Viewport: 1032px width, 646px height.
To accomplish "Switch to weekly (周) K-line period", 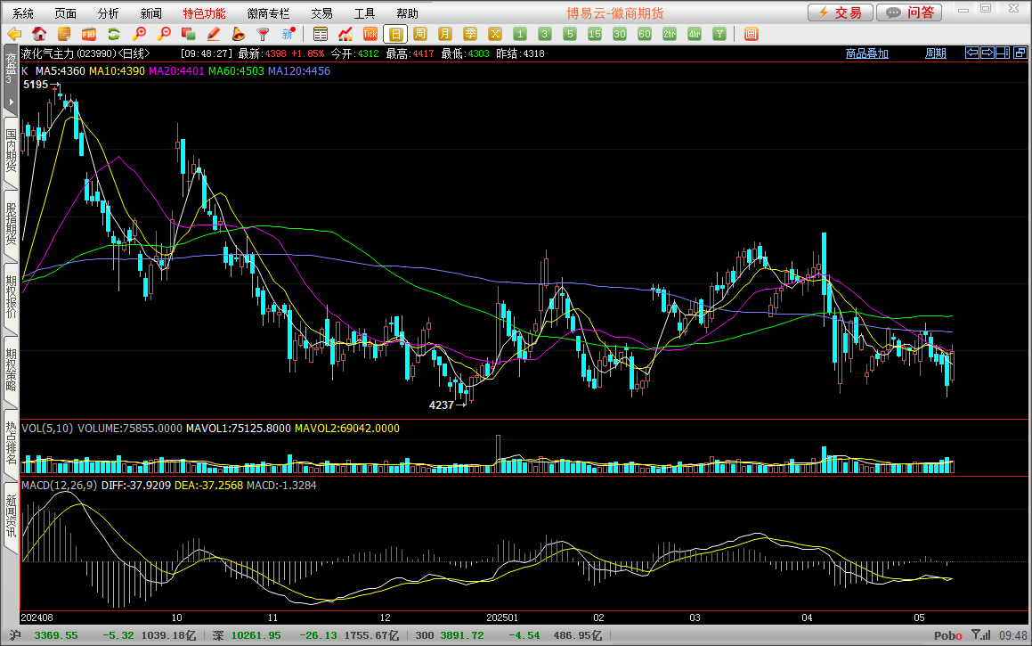I will 420,34.
